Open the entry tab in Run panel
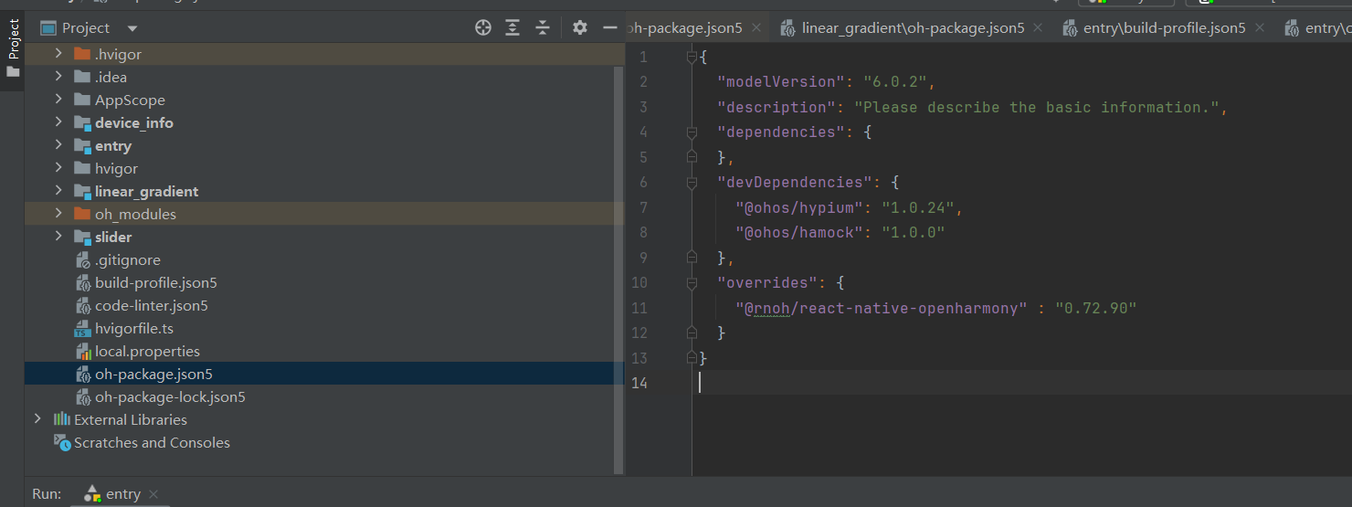 pos(122,494)
